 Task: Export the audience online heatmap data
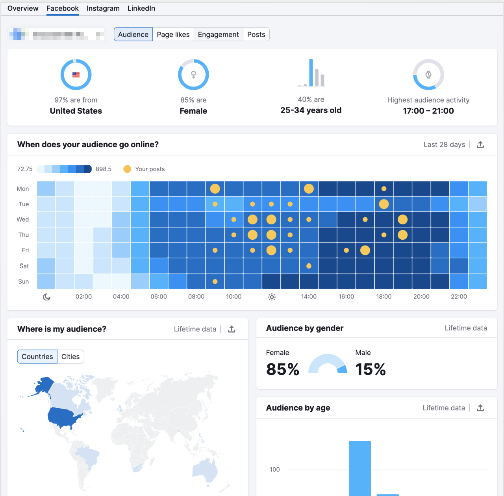click(480, 144)
